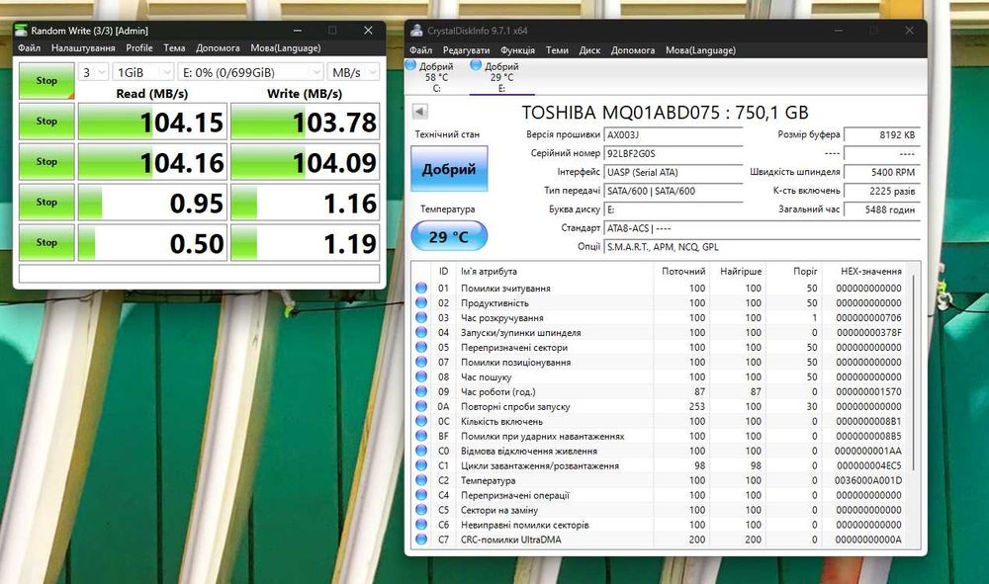Click blue status icon of attribute 0C

pyautogui.click(x=421, y=421)
